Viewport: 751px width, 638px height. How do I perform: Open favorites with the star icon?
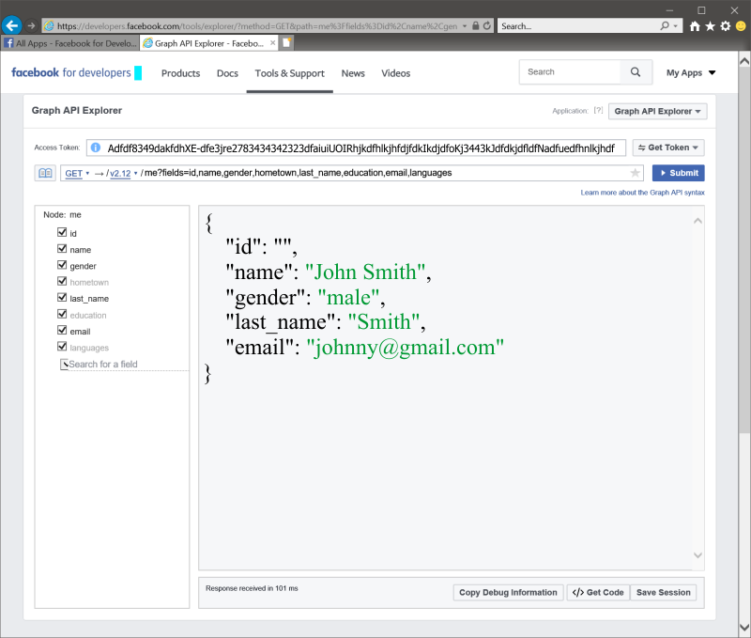710,26
